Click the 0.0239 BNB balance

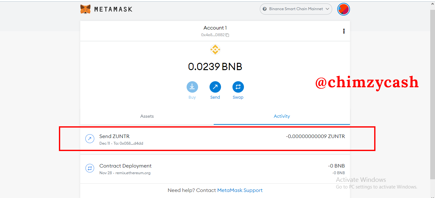click(215, 67)
